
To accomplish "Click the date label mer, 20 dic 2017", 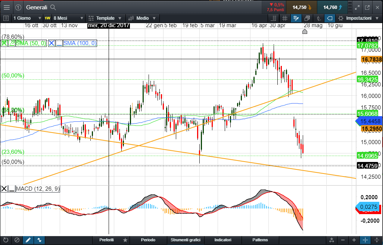I will [109, 26].
